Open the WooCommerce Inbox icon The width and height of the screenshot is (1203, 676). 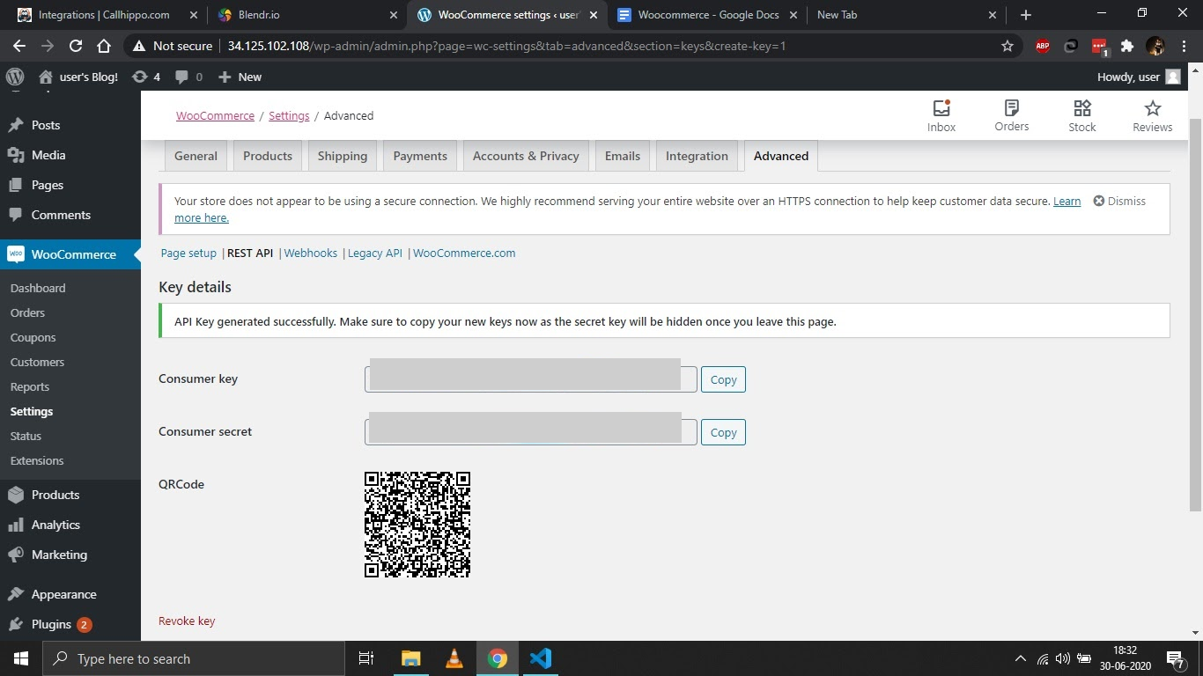(x=941, y=115)
